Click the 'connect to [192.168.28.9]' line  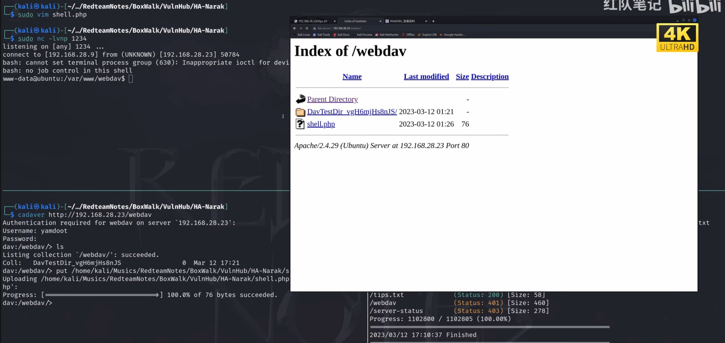click(121, 55)
